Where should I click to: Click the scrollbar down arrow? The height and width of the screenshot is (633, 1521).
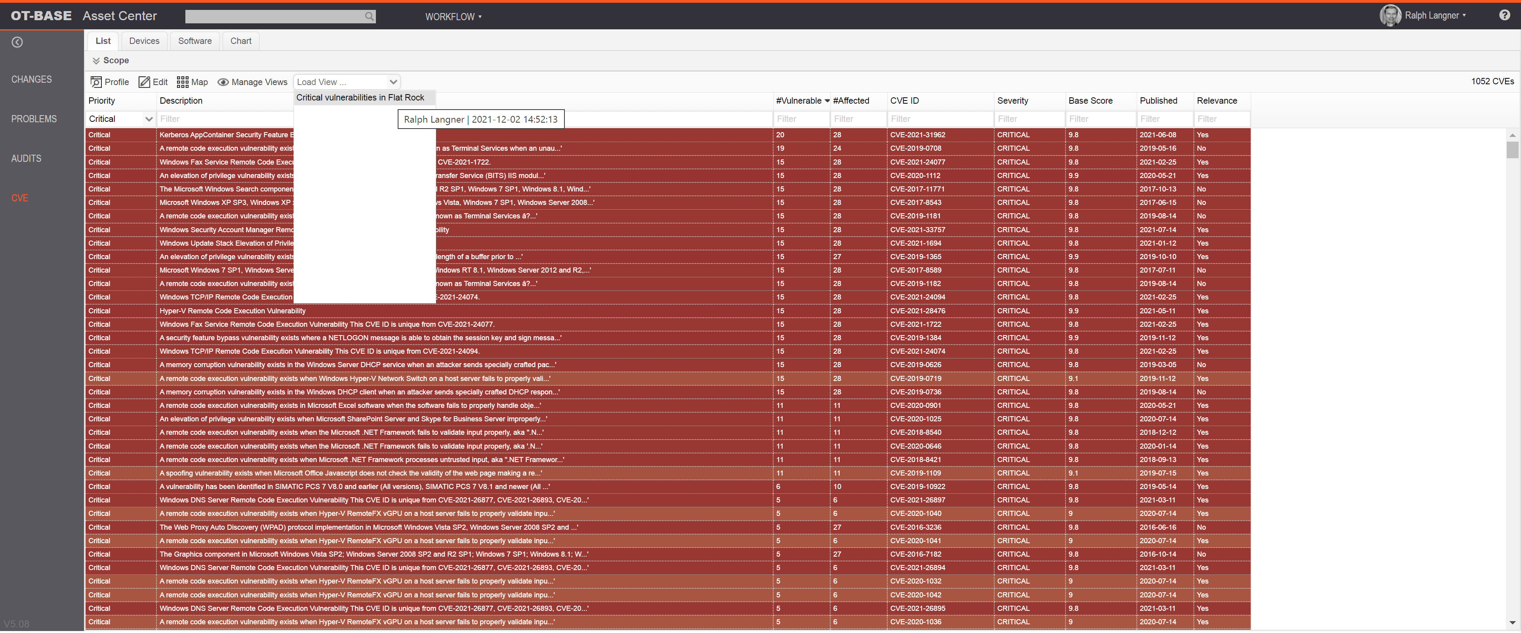coord(1511,622)
